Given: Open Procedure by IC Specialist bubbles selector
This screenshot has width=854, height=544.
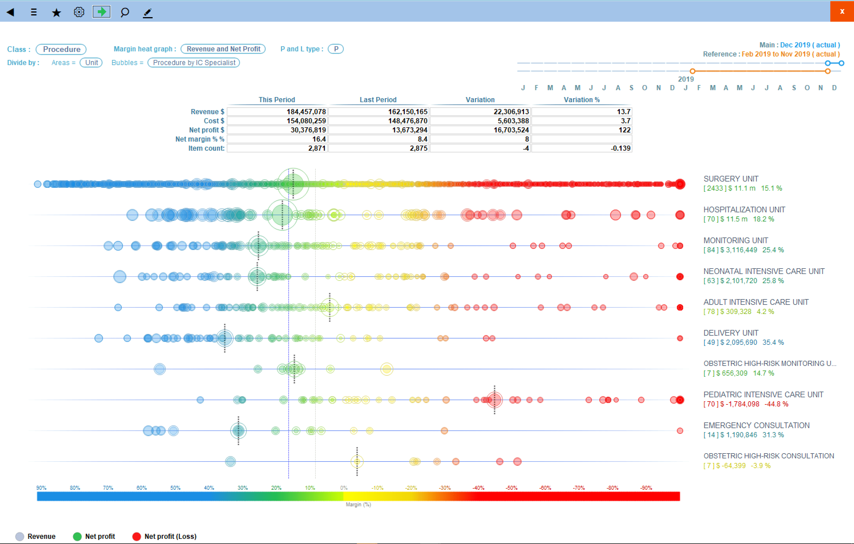Looking at the screenshot, I should click(x=194, y=63).
